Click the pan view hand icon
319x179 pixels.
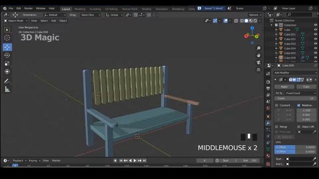tap(259, 55)
